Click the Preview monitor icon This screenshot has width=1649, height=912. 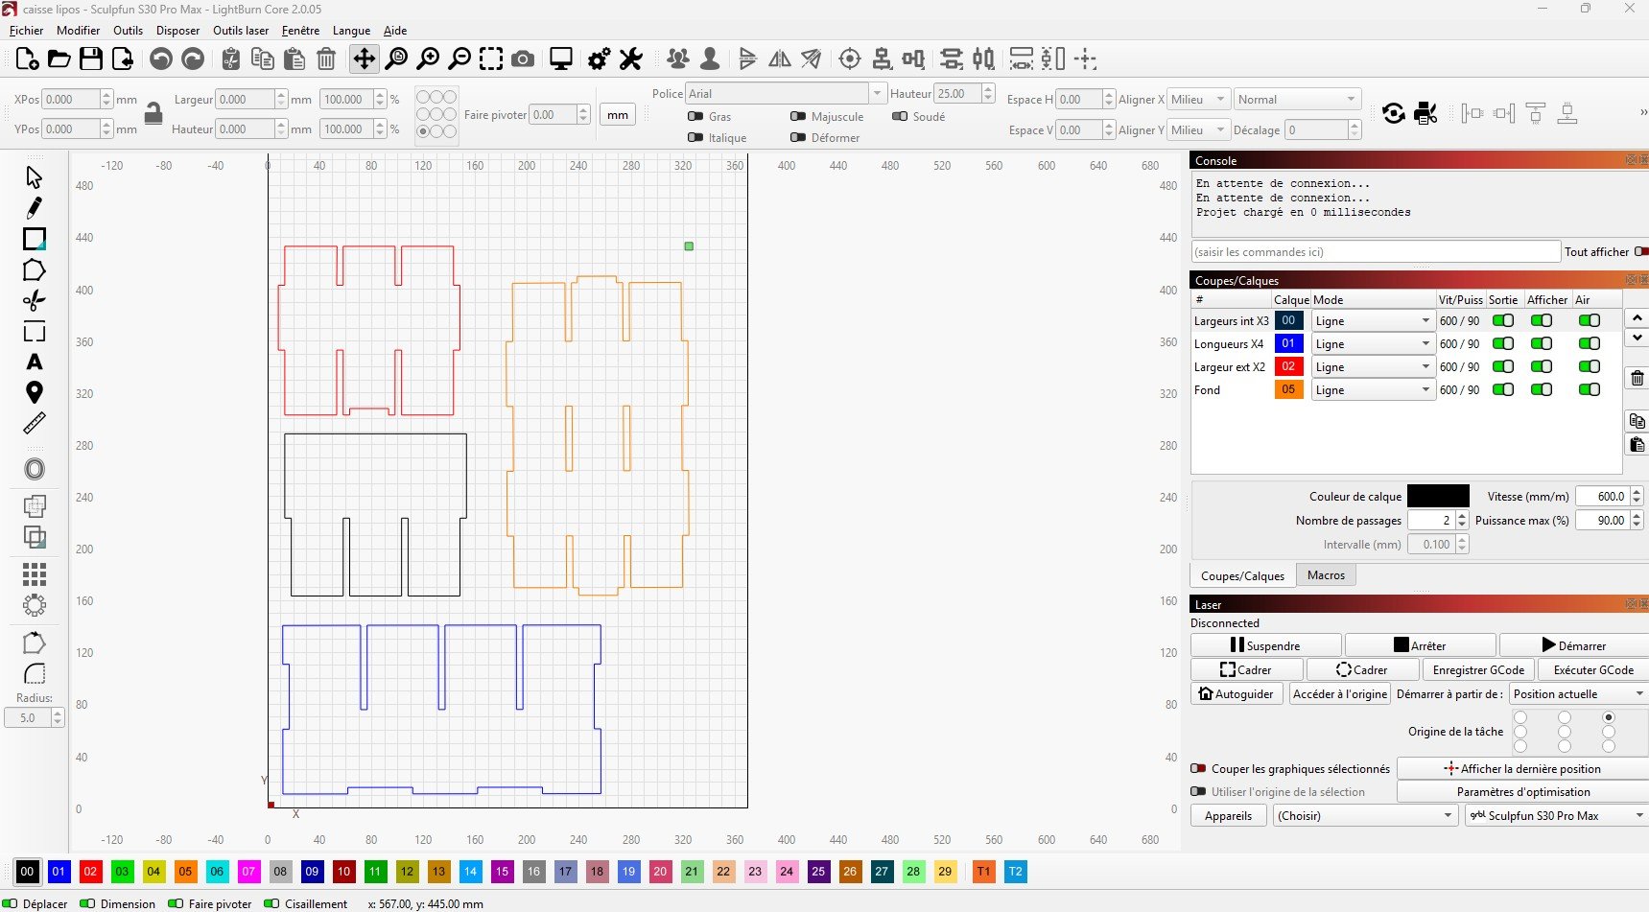(561, 59)
